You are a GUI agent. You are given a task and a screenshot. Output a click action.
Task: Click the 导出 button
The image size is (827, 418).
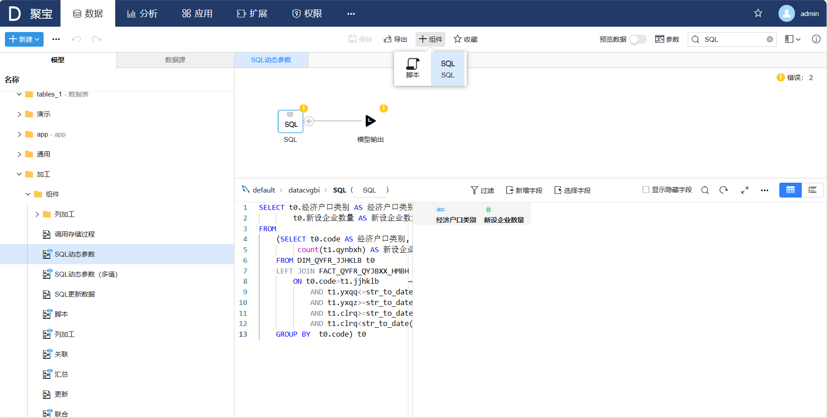point(395,39)
